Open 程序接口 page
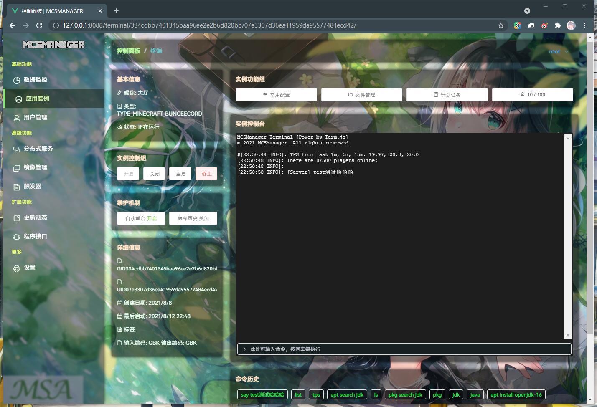The width and height of the screenshot is (597, 407). [53, 236]
